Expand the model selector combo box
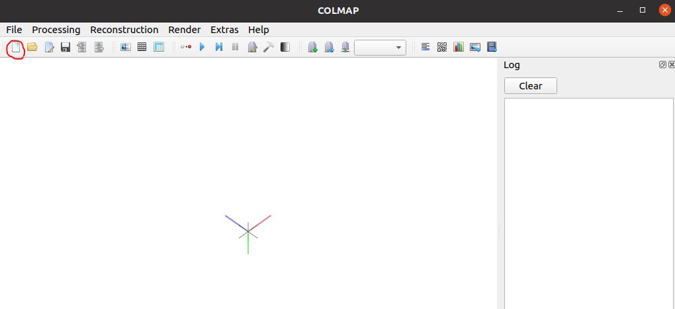 pos(381,48)
